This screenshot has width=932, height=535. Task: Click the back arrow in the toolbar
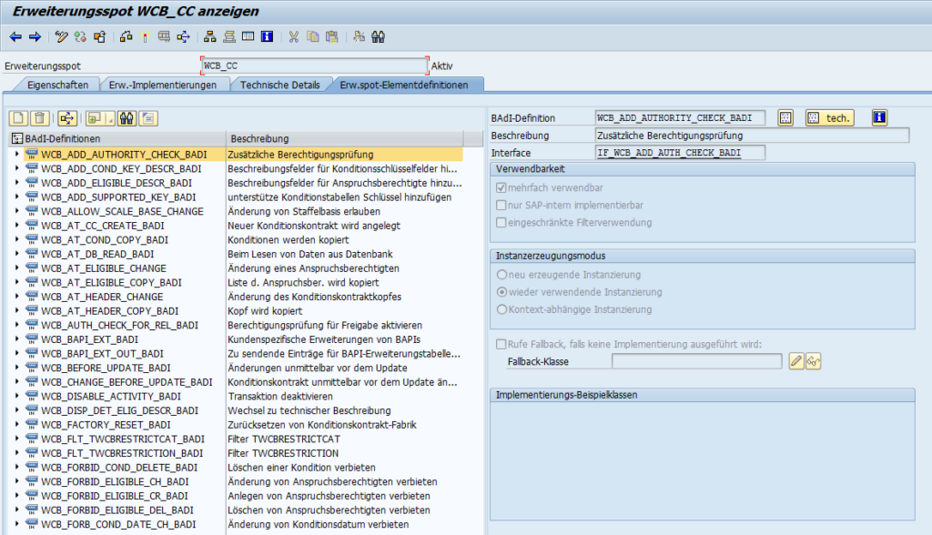pos(15,37)
